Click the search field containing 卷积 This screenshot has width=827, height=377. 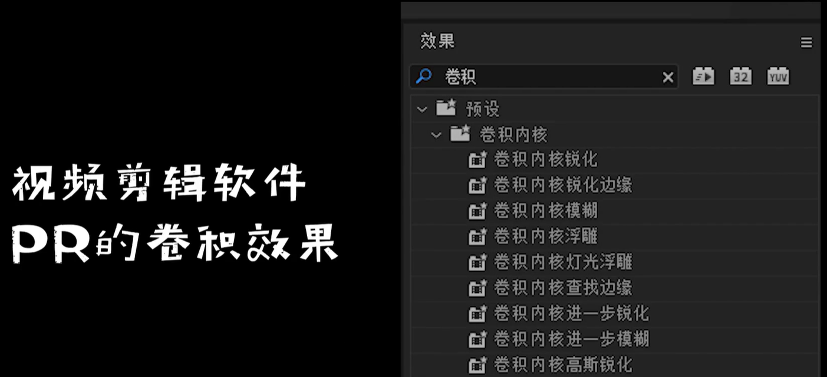pos(544,76)
